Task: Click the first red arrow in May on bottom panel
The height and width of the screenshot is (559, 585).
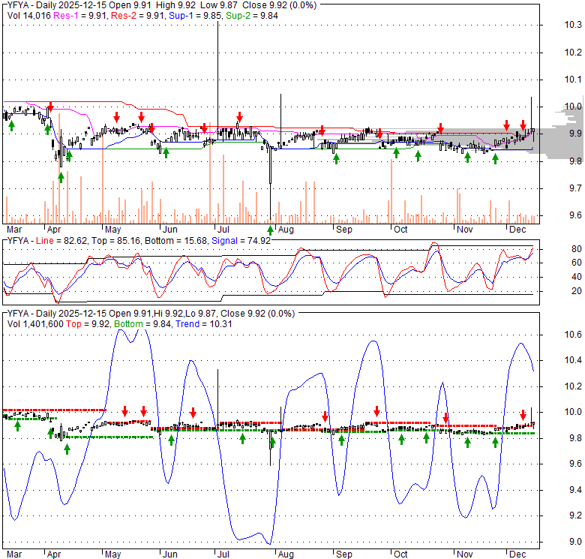Action: pyautogui.click(x=125, y=411)
